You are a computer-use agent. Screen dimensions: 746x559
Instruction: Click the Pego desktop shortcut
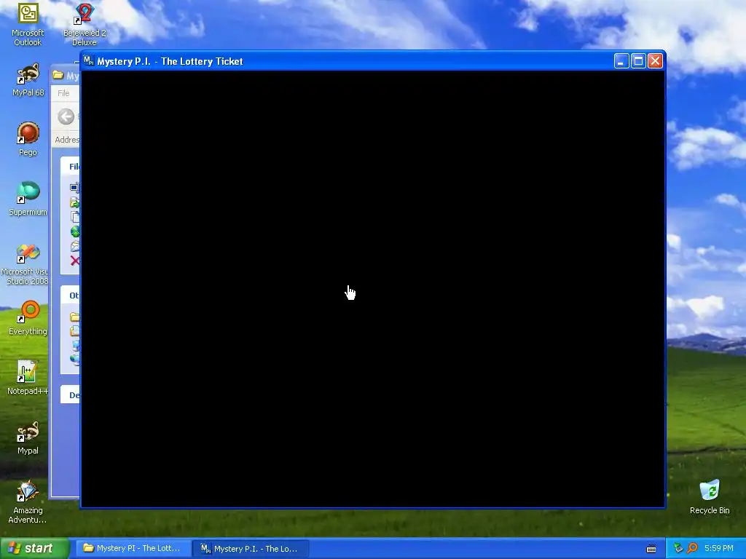point(28,139)
